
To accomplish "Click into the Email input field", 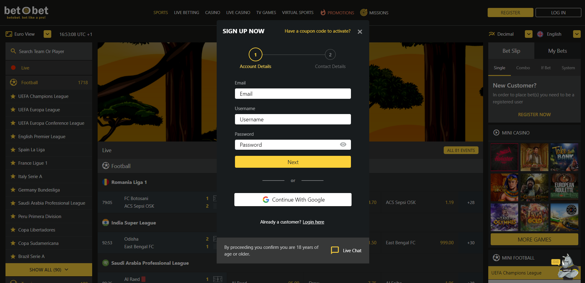I will click(x=293, y=94).
